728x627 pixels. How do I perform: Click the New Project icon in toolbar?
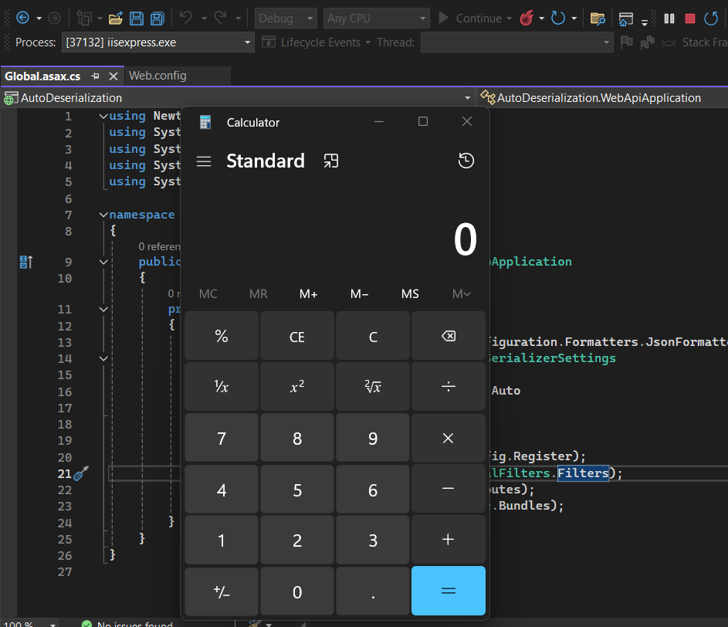tap(84, 18)
